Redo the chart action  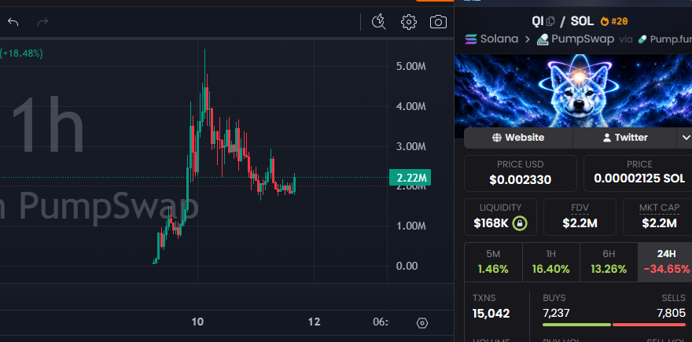(x=42, y=22)
